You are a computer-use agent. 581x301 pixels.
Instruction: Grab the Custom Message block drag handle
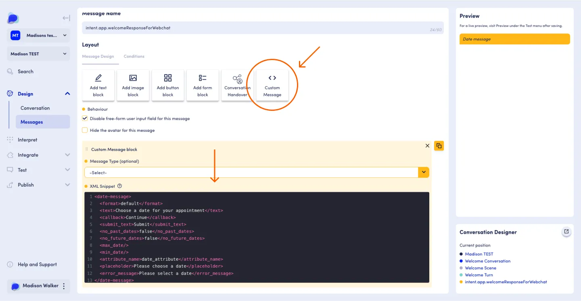pos(87,149)
